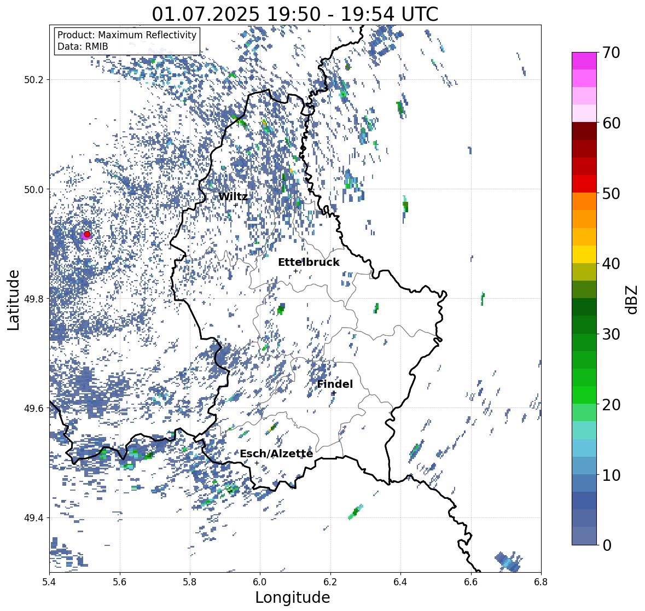Viewport: 645px width, 611px height.
Task: Click the longitude tick label 5.8
Action: pyautogui.click(x=190, y=582)
